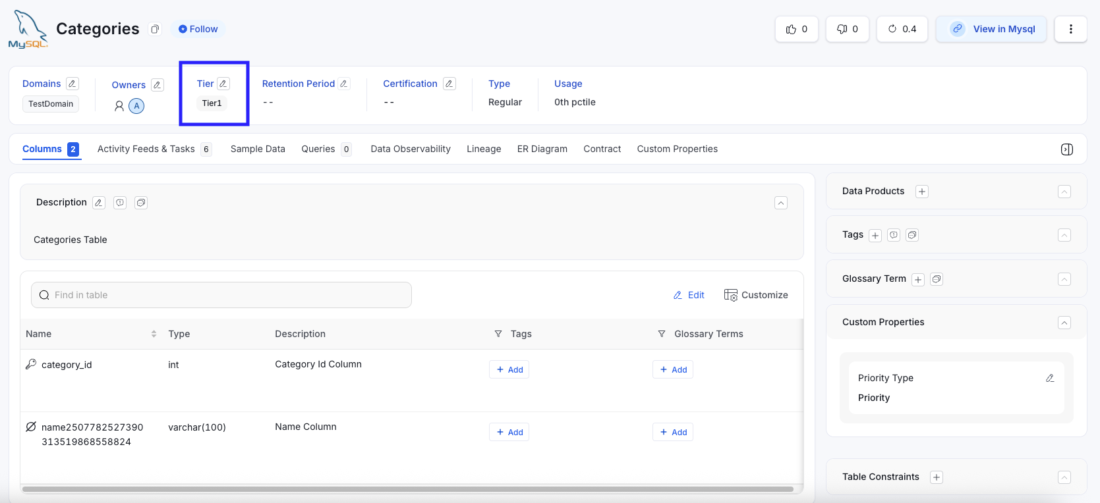Edit Retention Period pencil icon
This screenshot has height=503, width=1100.
click(x=343, y=84)
